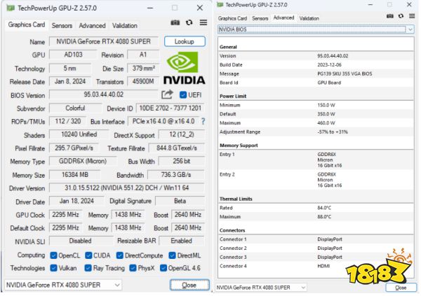Switch to Sensors tab in right window

coord(260,18)
